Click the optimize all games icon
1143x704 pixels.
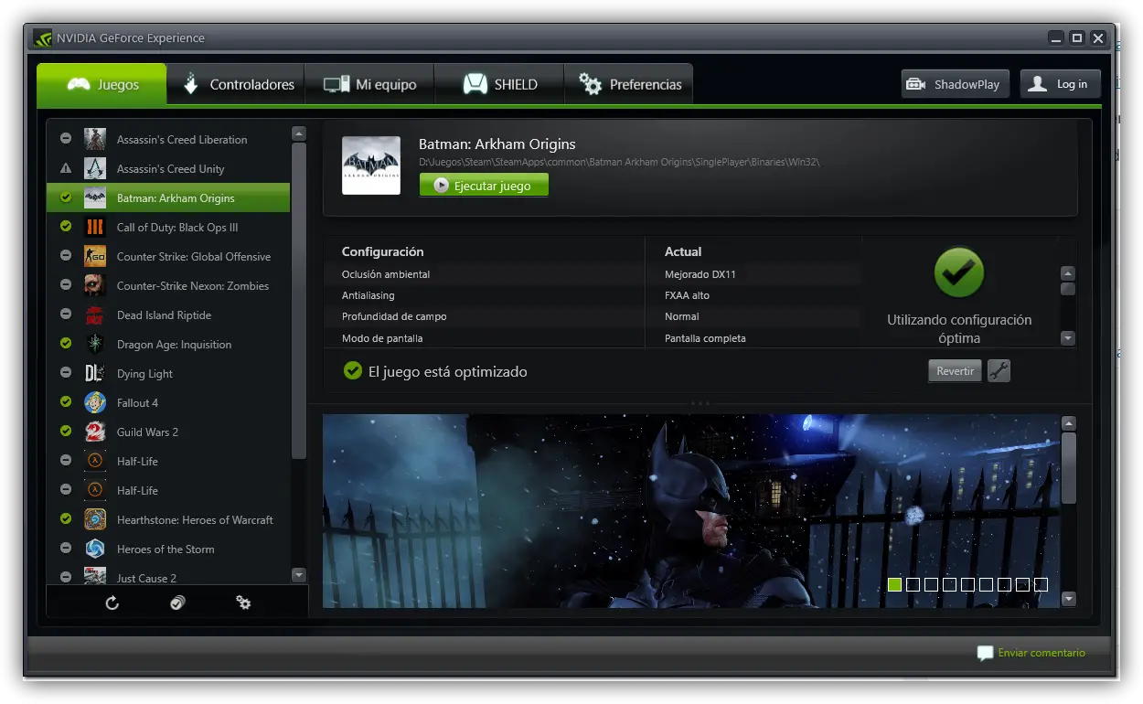coord(177,603)
